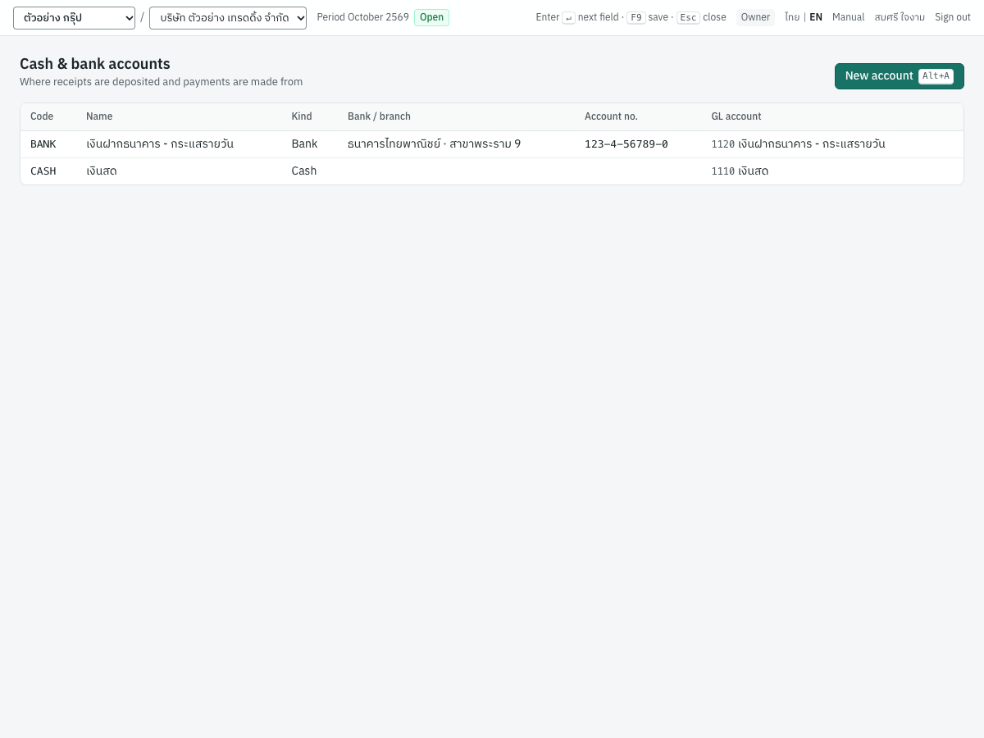Click GL account 1120 cell
The image size is (984, 738).
(798, 144)
